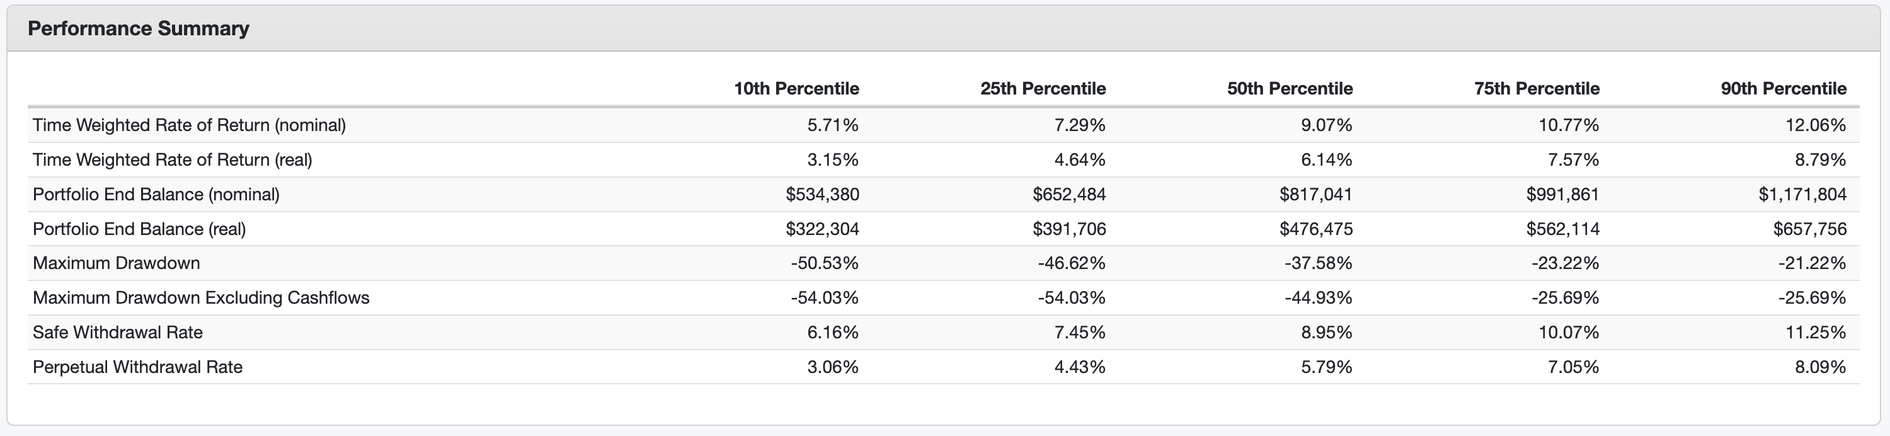1890x436 pixels.
Task: Click the Performance Summary panel heading
Action: 139,28
